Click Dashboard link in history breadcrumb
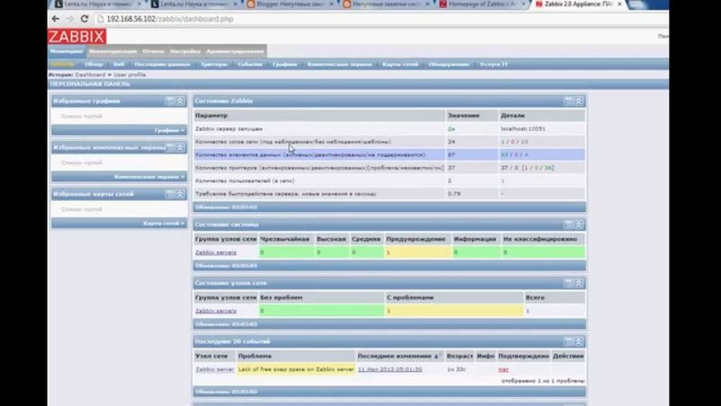The width and height of the screenshot is (721, 406). click(x=89, y=75)
